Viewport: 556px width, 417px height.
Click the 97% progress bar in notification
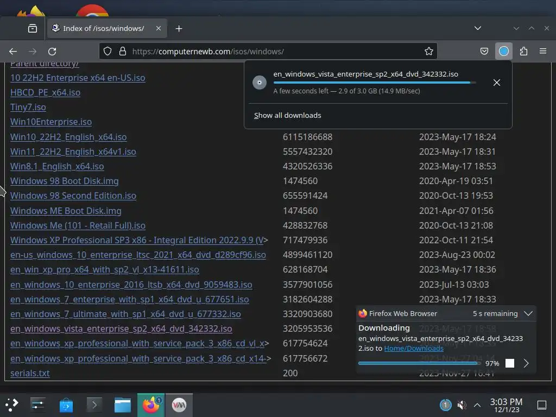tap(419, 363)
